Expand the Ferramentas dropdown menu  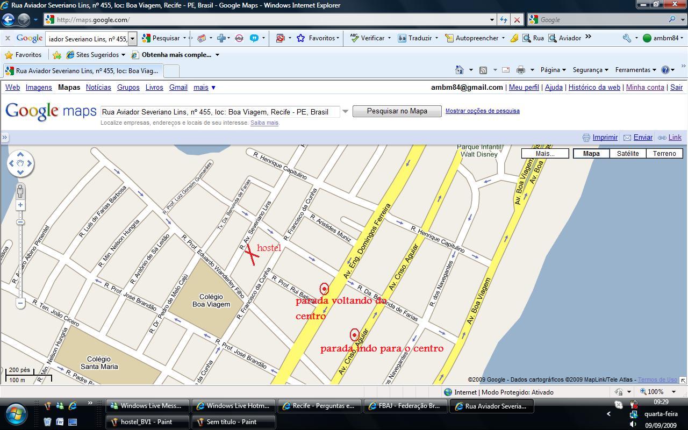[635, 70]
